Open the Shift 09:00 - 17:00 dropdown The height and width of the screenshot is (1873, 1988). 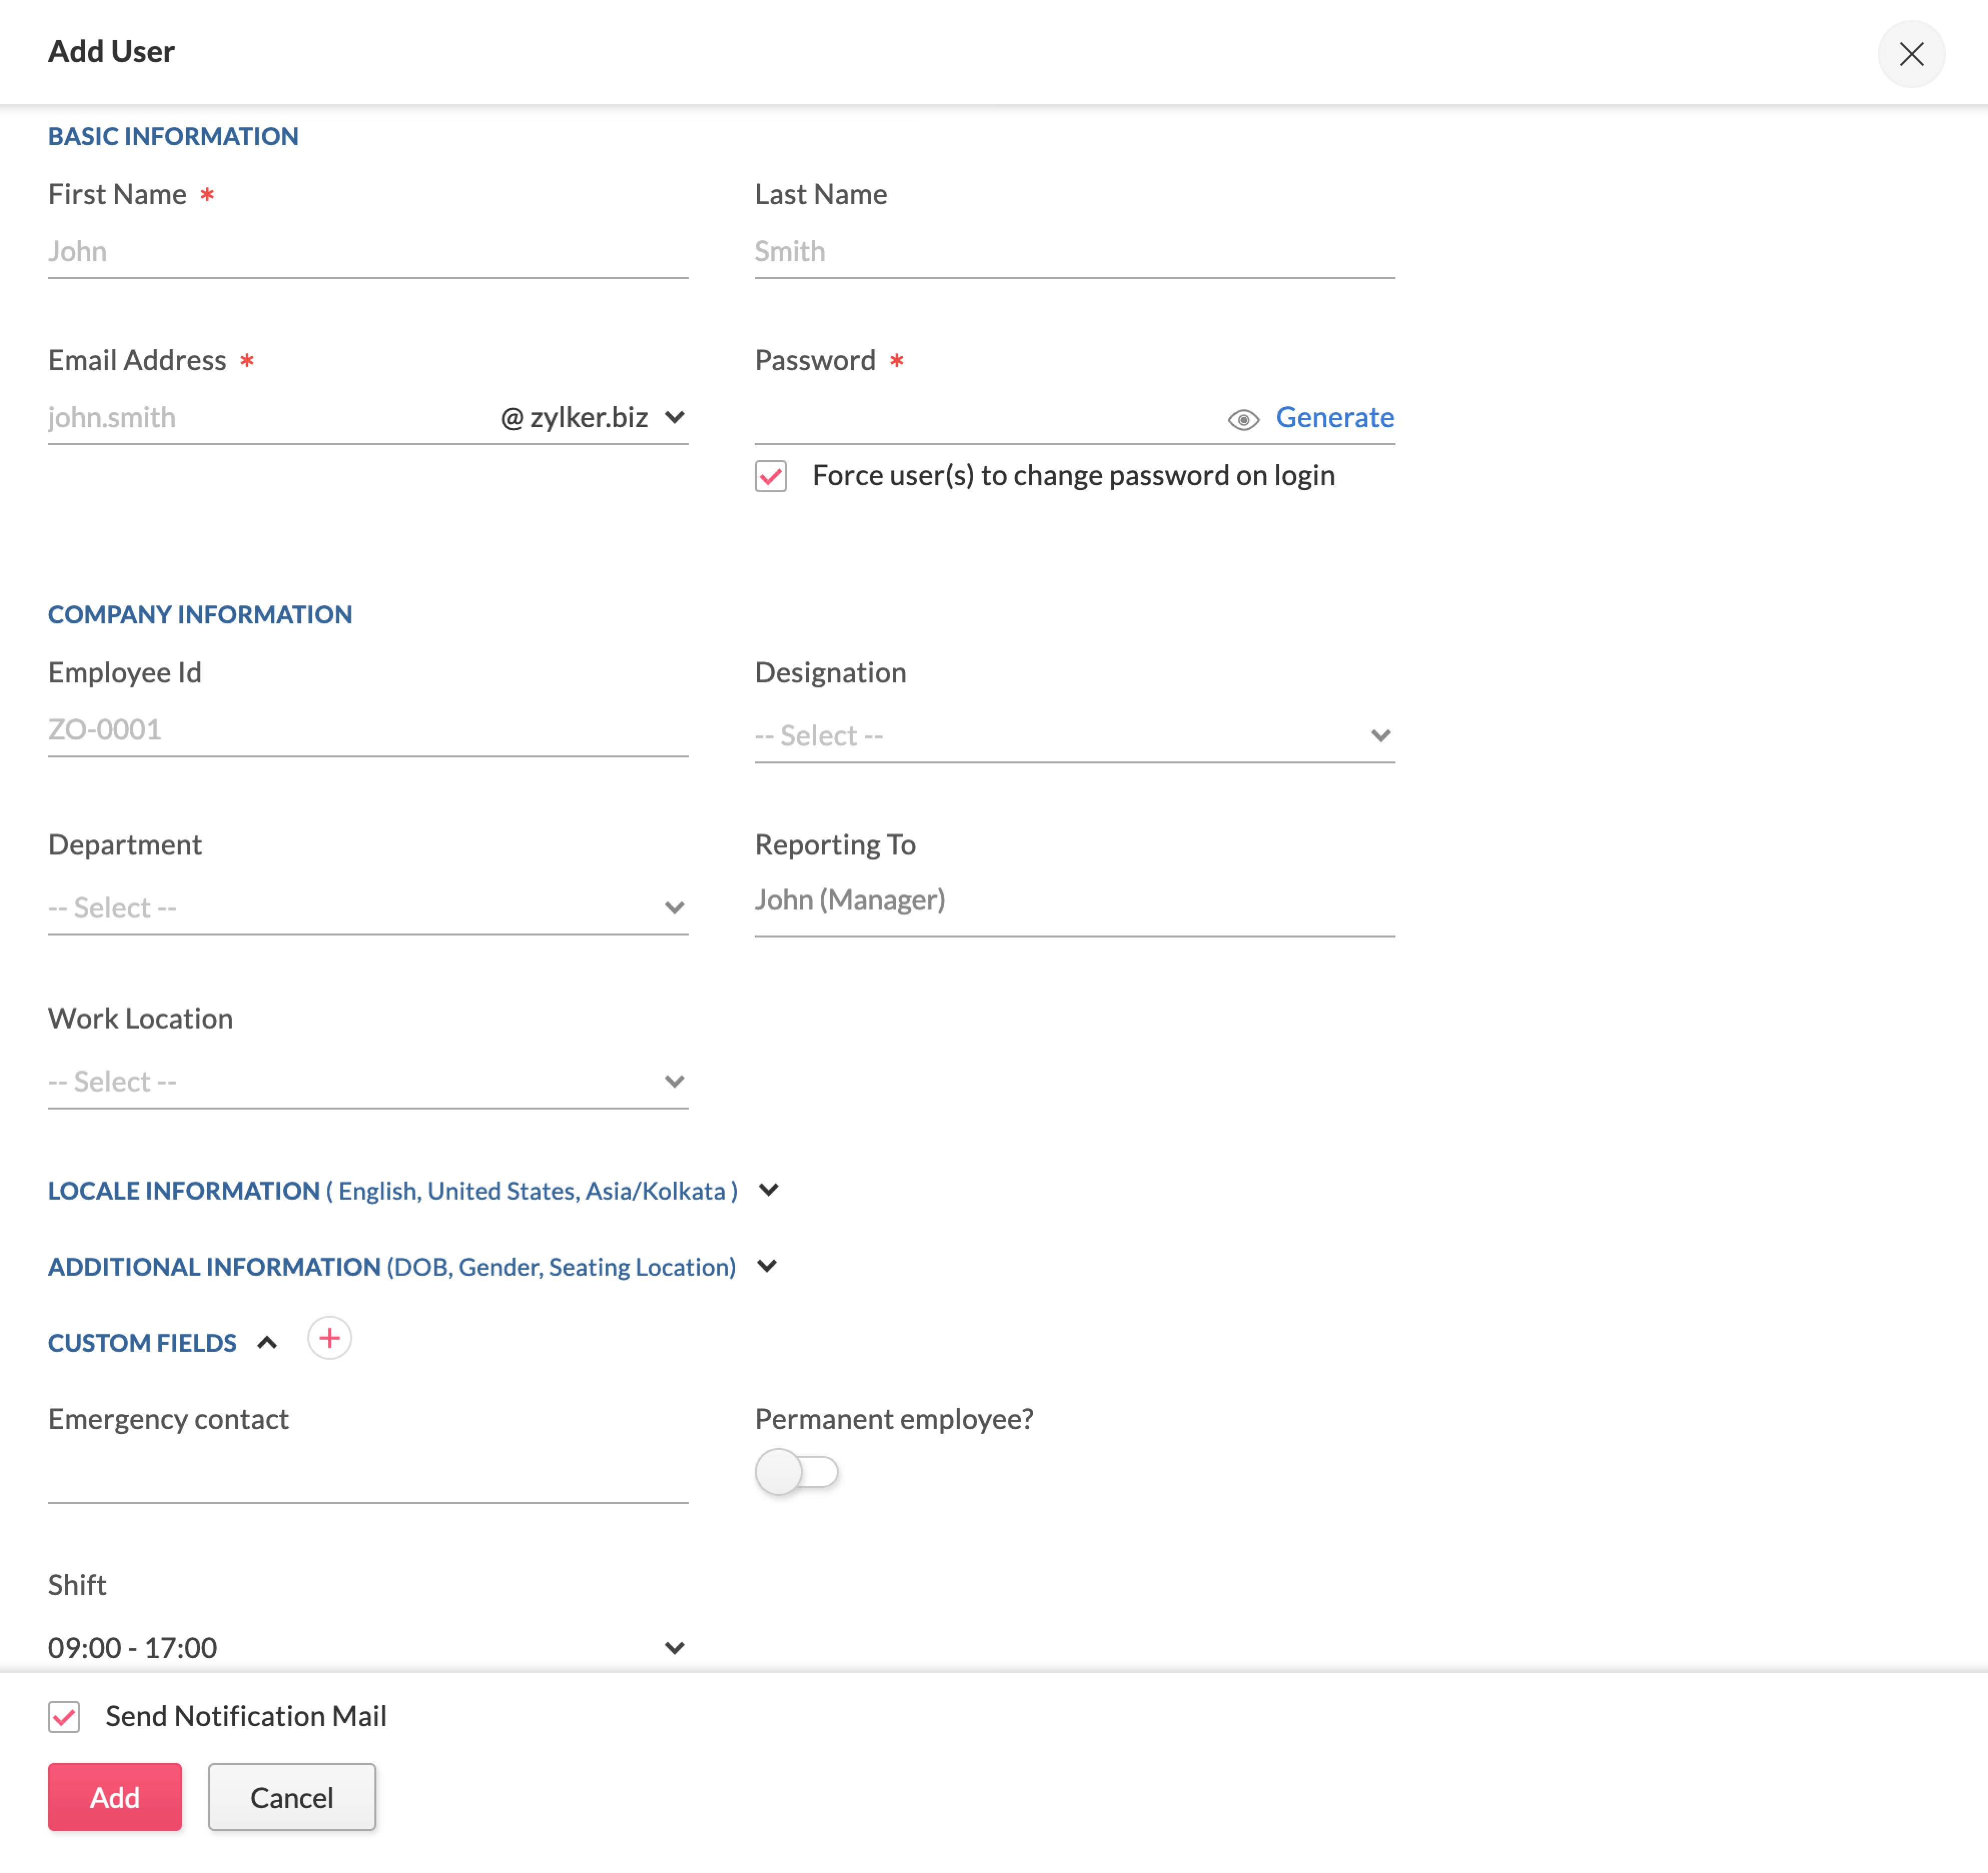(x=368, y=1646)
